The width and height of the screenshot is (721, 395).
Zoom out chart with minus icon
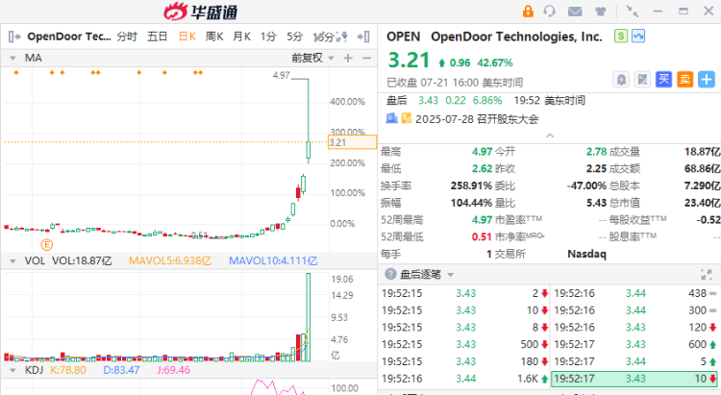click(366, 58)
